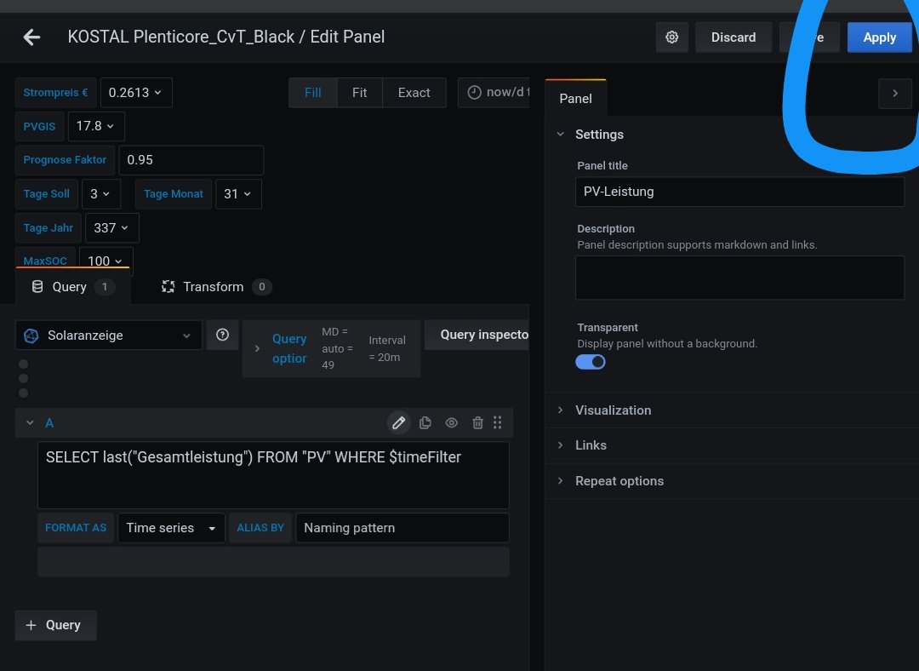Add a new query with + Query
919x671 pixels.
tap(55, 625)
